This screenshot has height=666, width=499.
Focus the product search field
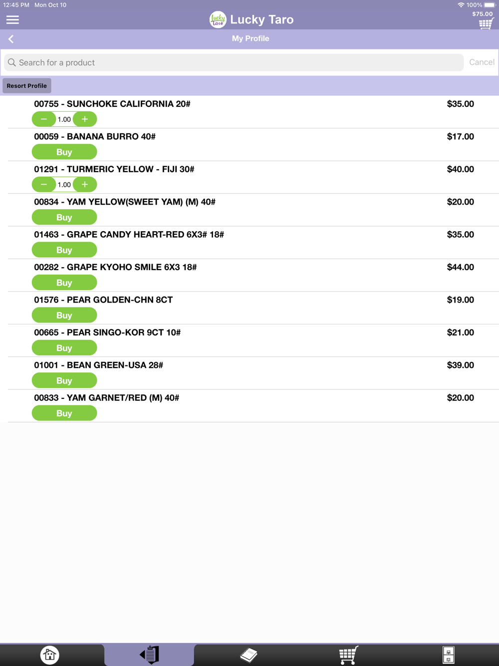coord(235,62)
